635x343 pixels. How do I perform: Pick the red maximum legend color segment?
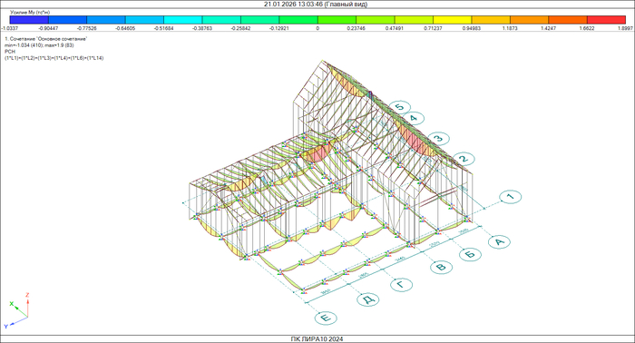point(606,19)
